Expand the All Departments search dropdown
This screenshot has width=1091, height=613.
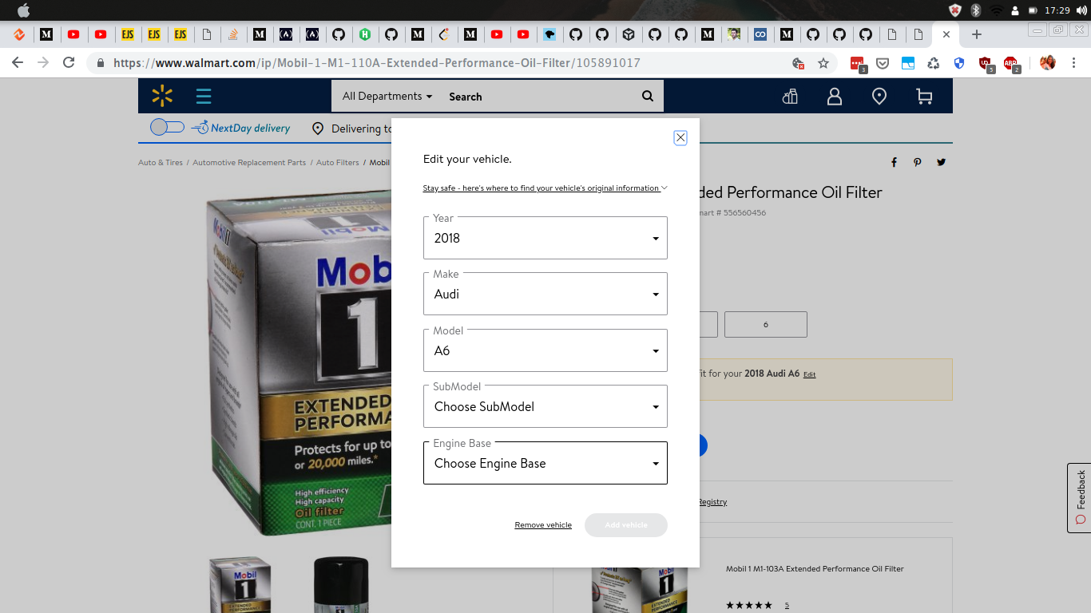[x=387, y=96]
